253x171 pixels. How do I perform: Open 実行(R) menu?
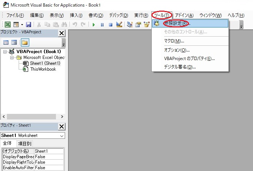point(141,15)
